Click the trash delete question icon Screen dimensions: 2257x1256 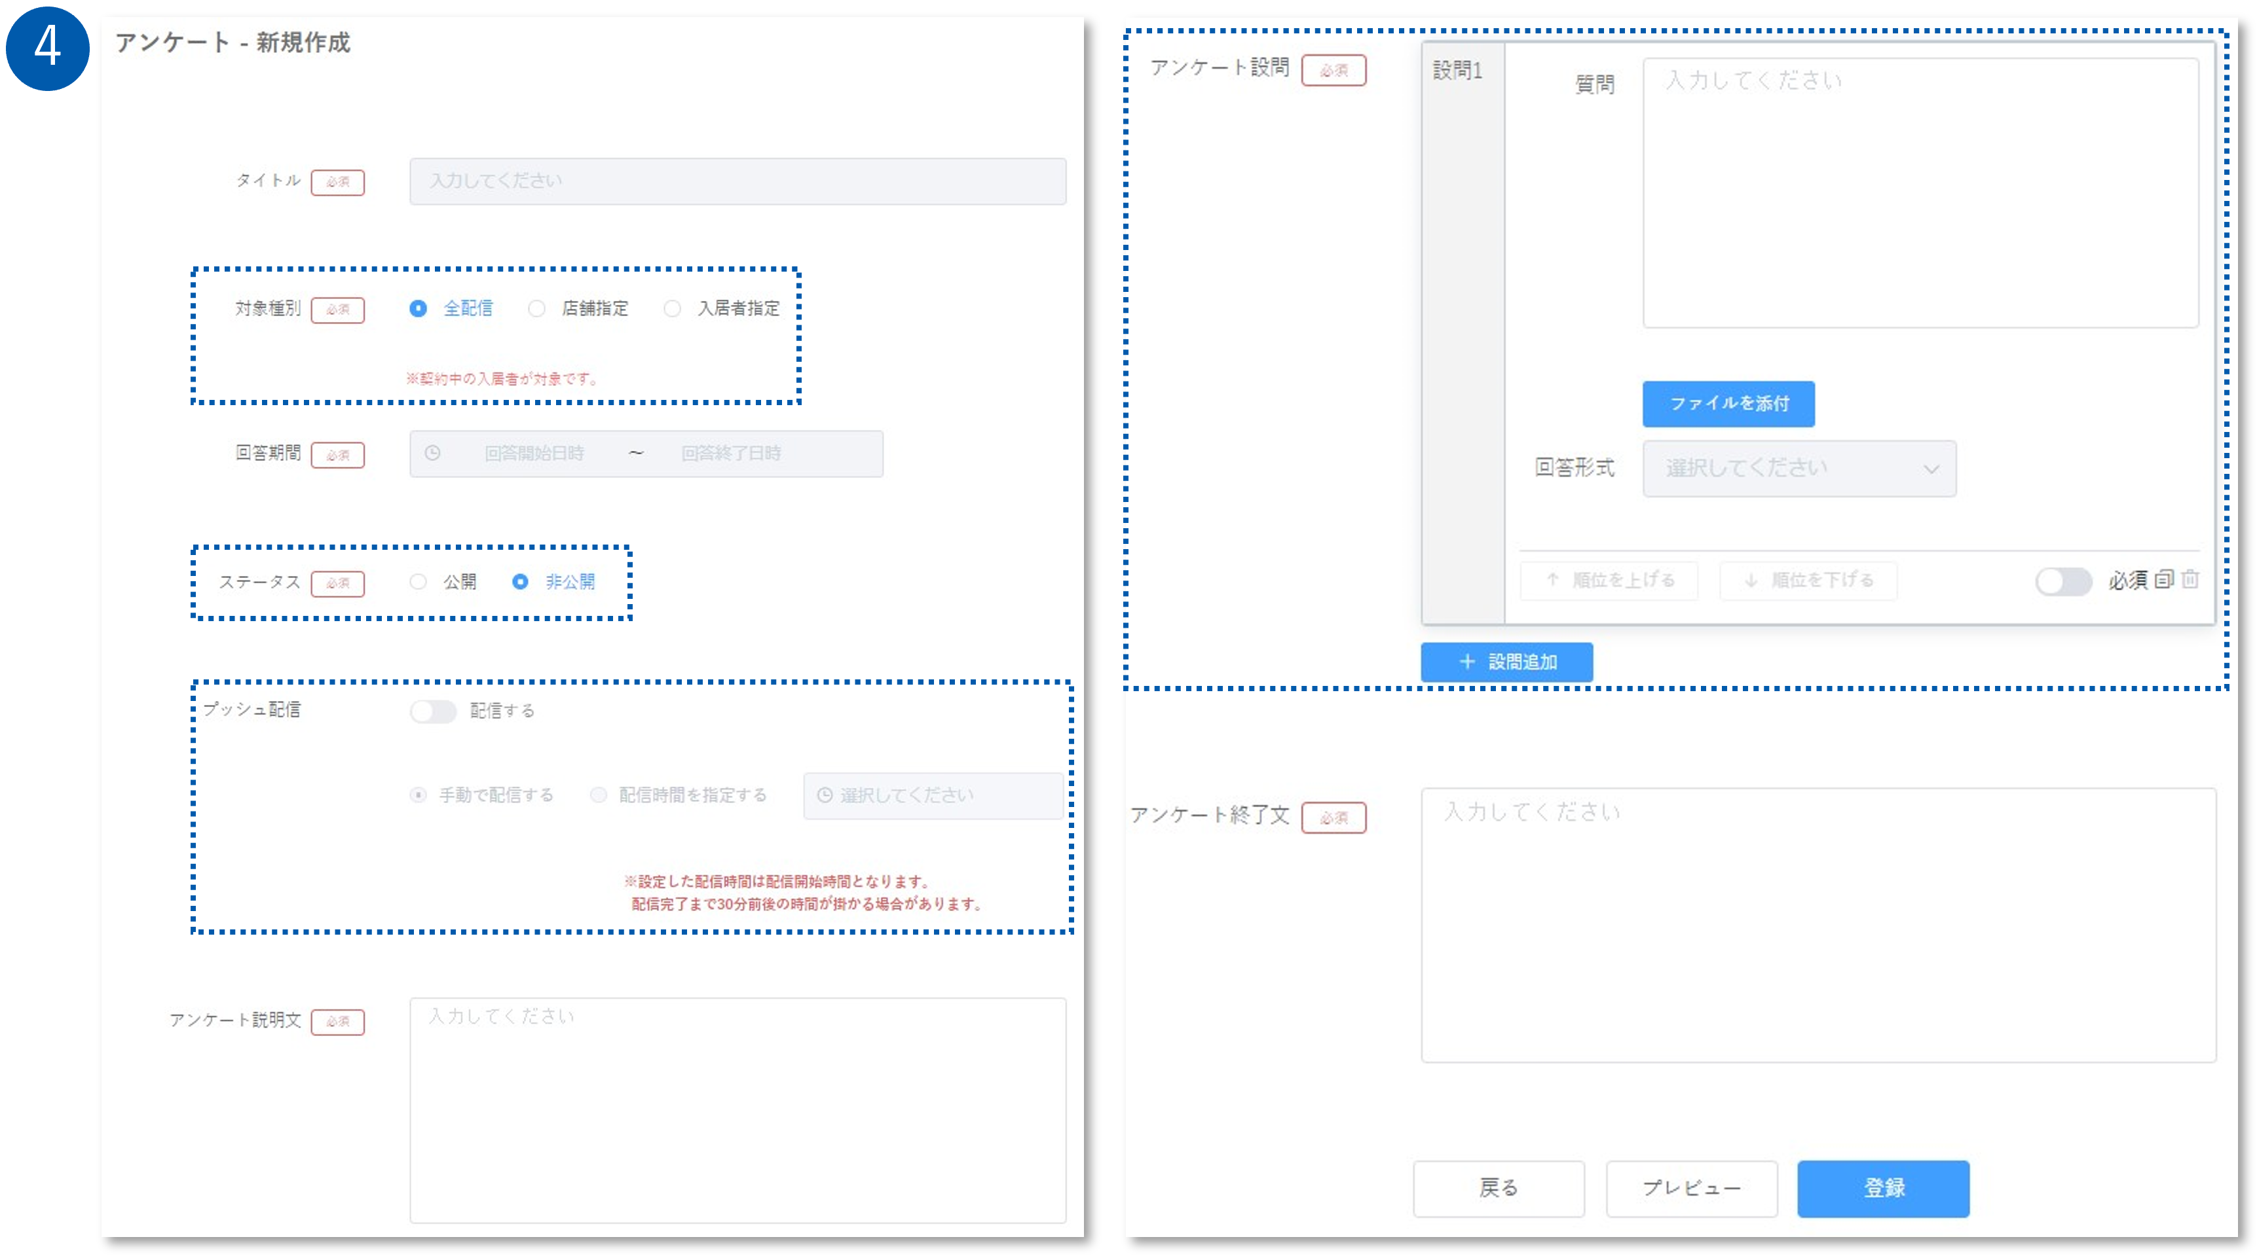2190,579
